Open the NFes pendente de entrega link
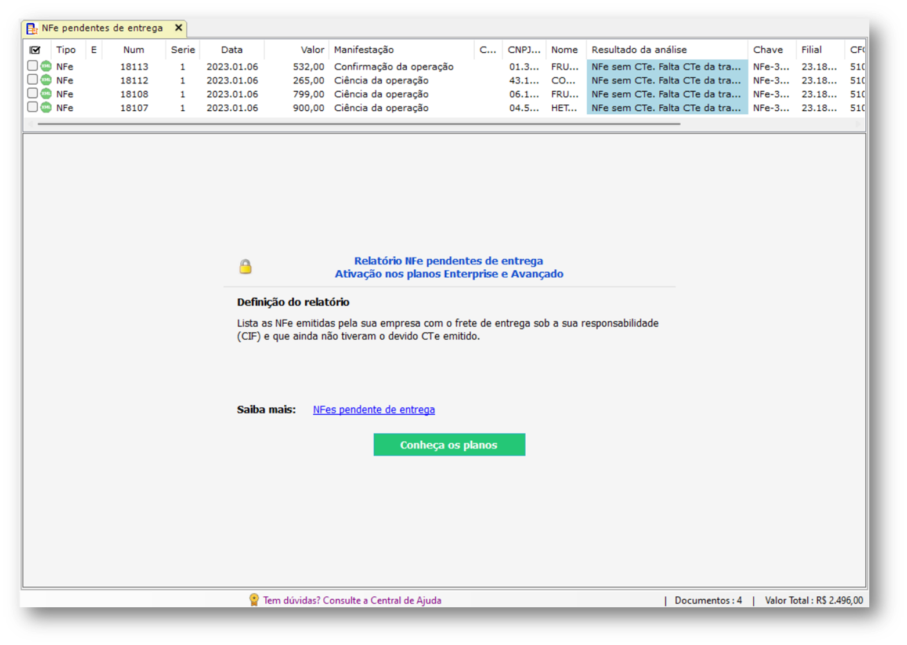Viewport: 907px width, 645px height. pos(374,410)
